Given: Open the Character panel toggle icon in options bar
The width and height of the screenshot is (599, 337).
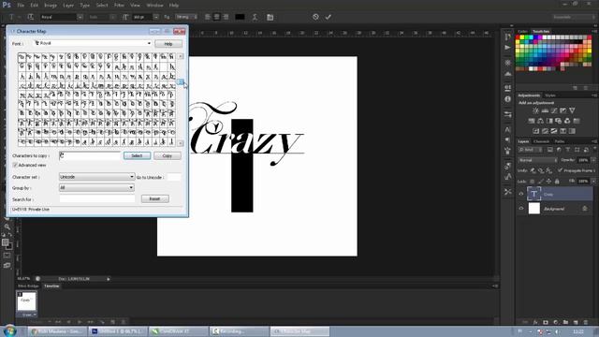Looking at the screenshot, I should (270, 17).
